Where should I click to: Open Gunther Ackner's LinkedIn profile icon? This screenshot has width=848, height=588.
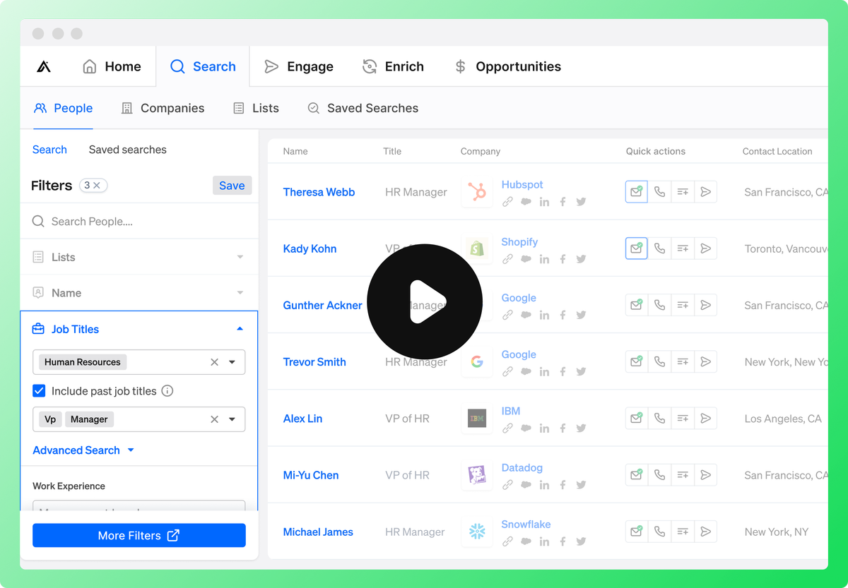544,315
